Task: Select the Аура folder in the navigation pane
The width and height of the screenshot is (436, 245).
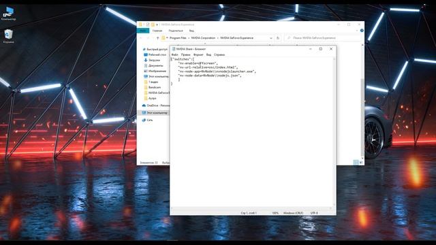Action: [150, 98]
